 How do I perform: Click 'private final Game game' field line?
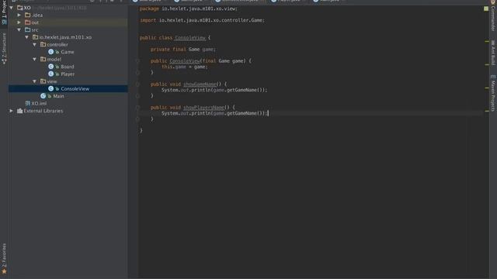(183, 50)
